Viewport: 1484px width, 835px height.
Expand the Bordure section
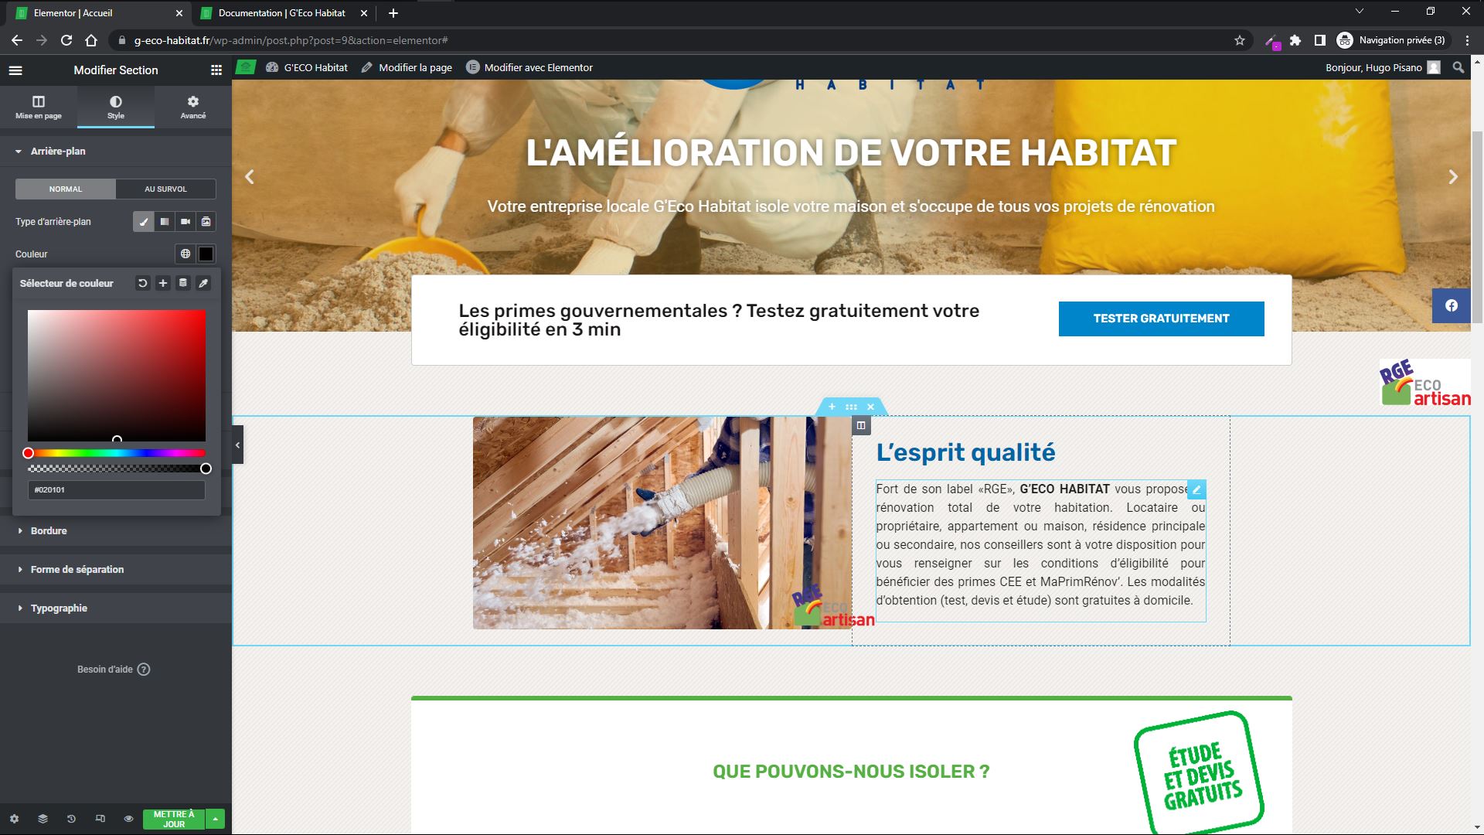tap(49, 531)
